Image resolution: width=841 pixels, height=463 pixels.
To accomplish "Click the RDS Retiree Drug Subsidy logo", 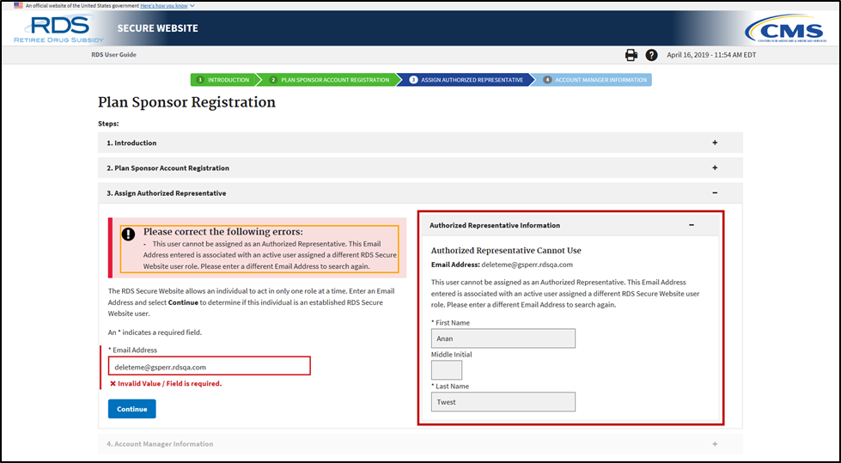I will point(59,28).
